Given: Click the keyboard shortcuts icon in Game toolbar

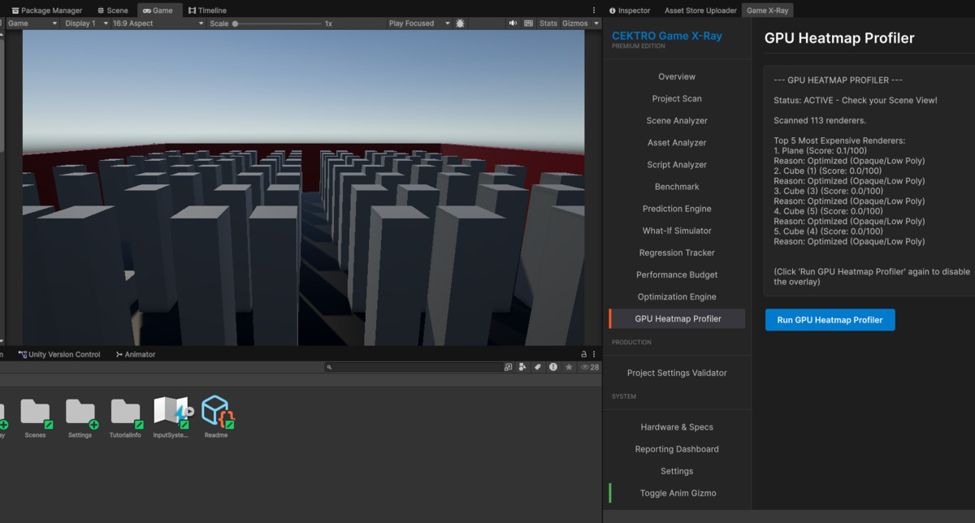Looking at the screenshot, I should (529, 24).
